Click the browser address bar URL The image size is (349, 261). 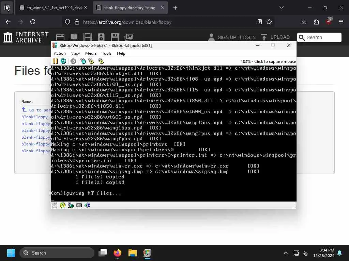point(127,22)
